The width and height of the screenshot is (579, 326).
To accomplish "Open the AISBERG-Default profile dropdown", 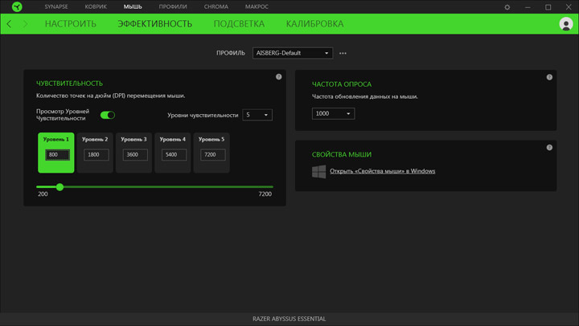I will 293,53.
